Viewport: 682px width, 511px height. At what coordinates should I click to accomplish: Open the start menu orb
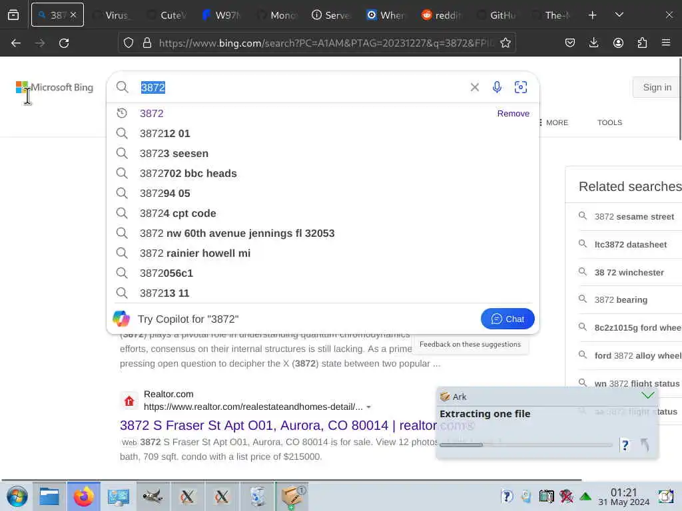click(x=17, y=496)
